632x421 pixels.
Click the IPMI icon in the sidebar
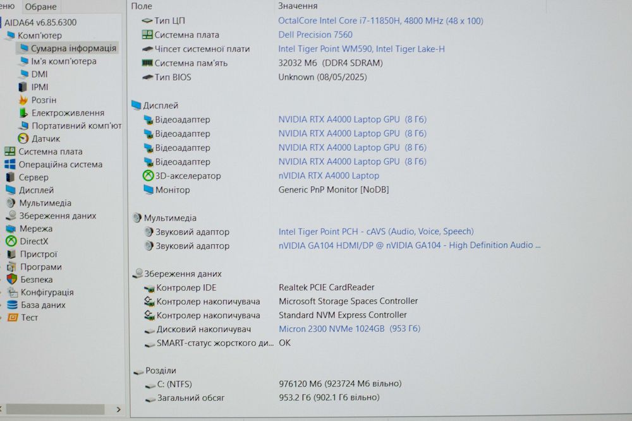23,86
